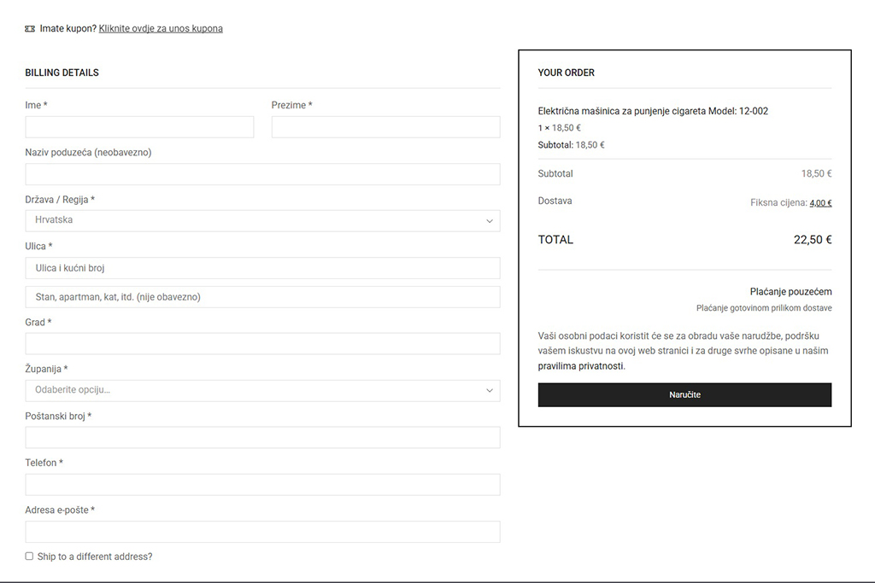
Task: Select the Naziv poduzeća input box
Action: [x=262, y=174]
